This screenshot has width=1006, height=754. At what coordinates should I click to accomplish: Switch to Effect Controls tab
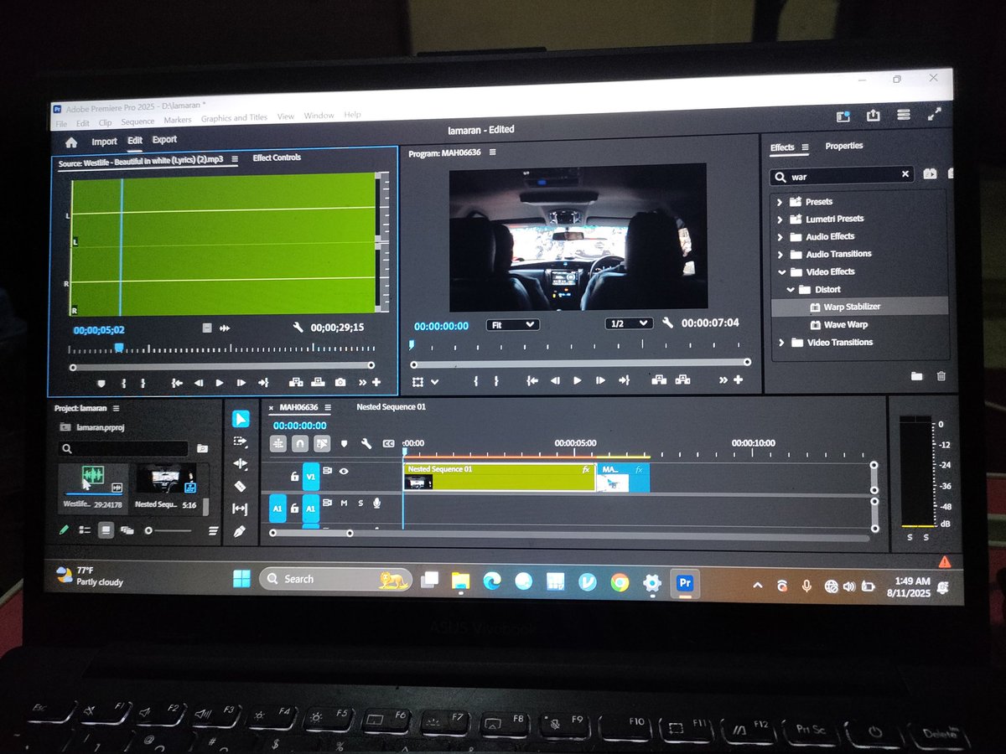pyautogui.click(x=277, y=158)
